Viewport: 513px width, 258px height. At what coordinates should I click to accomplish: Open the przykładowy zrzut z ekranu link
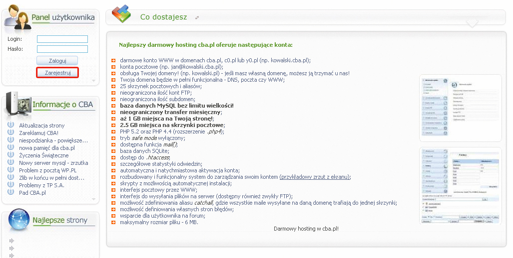click(x=315, y=177)
